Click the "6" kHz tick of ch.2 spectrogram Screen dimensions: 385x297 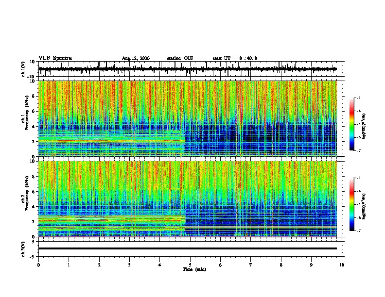34,192
